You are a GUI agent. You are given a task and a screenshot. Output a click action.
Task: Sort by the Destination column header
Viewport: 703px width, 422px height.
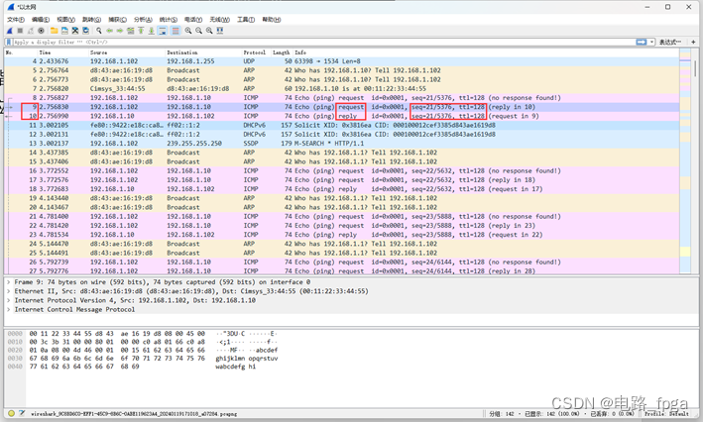[204, 53]
